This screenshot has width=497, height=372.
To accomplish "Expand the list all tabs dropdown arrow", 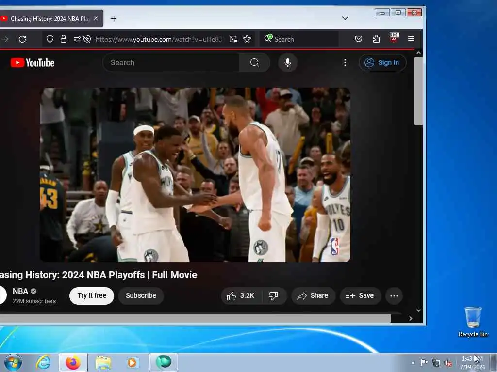I will click(x=345, y=18).
